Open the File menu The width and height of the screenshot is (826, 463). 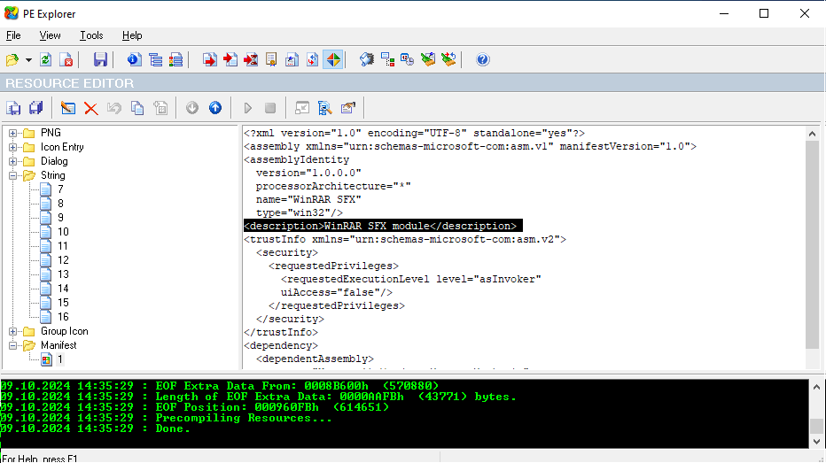pyautogui.click(x=13, y=35)
